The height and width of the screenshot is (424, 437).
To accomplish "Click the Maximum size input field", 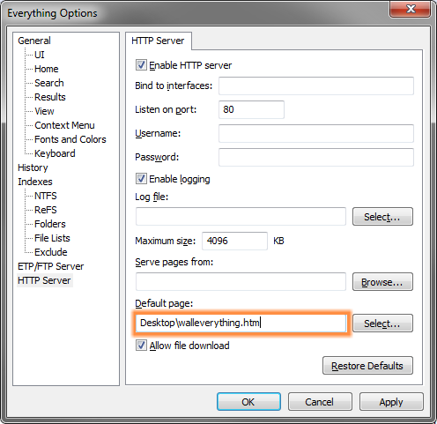I will 234,241.
